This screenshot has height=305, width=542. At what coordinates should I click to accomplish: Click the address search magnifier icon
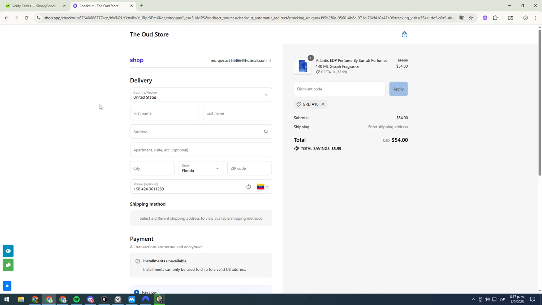tap(266, 132)
